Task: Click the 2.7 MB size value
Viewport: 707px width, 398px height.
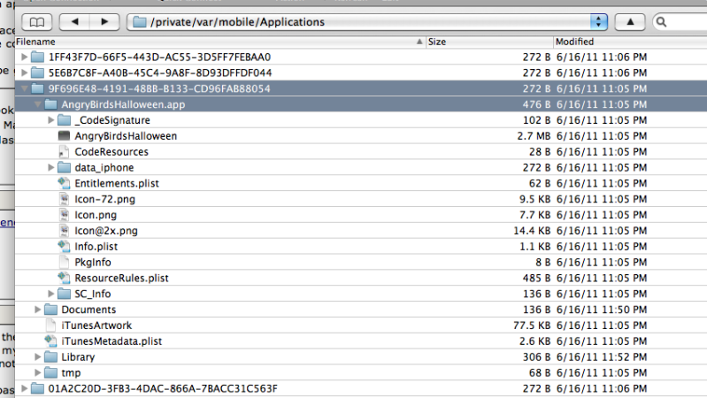Action: pyautogui.click(x=534, y=135)
